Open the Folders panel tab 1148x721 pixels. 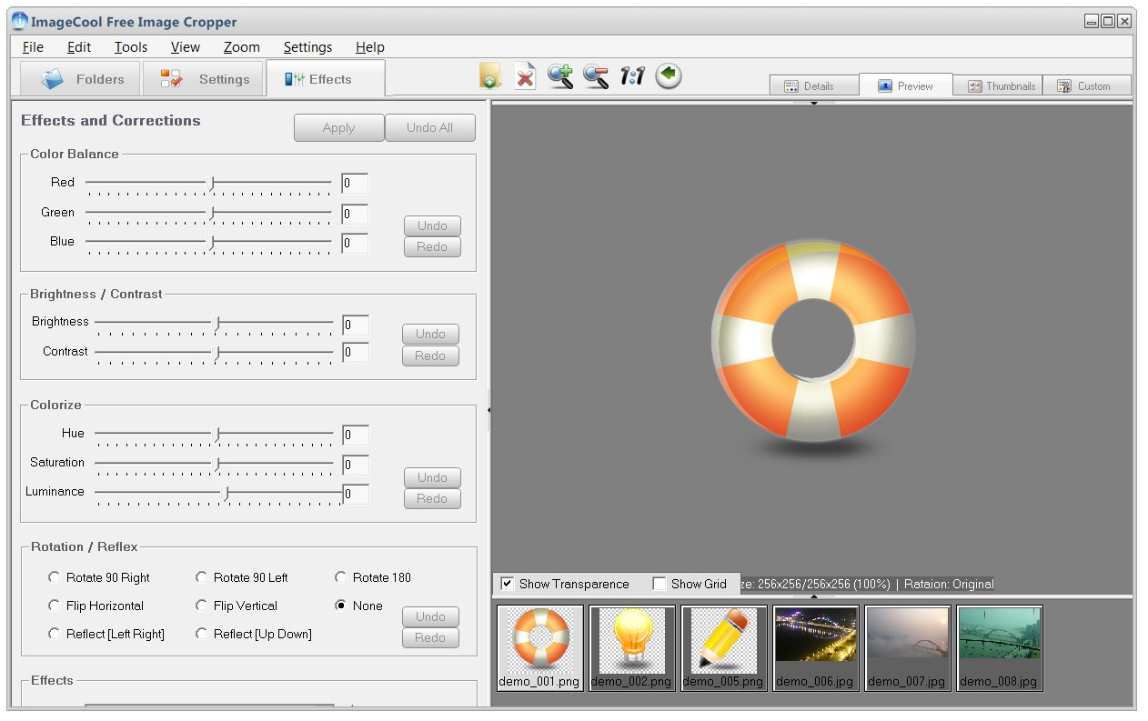pyautogui.click(x=82, y=79)
